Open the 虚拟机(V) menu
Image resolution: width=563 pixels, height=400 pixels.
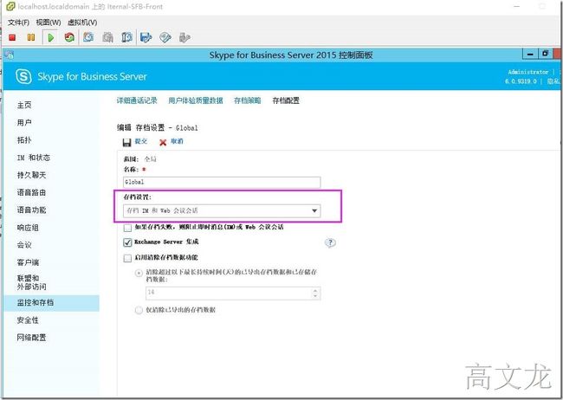point(82,23)
